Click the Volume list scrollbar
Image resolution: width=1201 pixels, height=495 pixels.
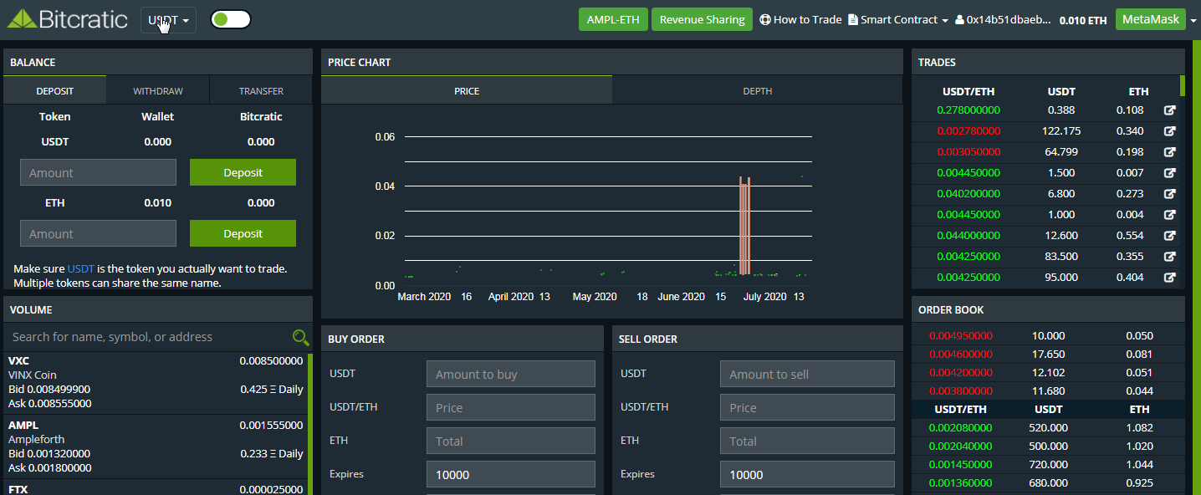[x=310, y=424]
